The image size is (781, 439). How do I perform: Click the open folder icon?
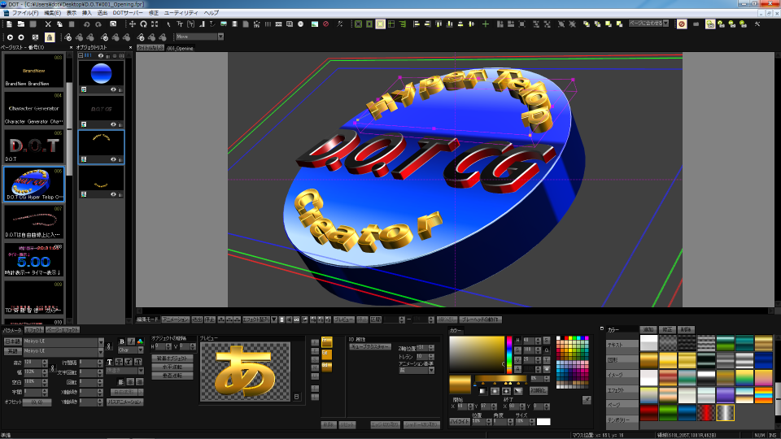(x=21, y=24)
